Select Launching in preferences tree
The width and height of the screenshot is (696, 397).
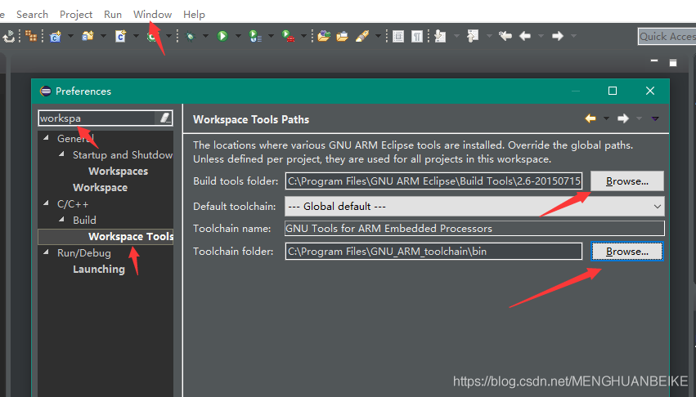[99, 270]
